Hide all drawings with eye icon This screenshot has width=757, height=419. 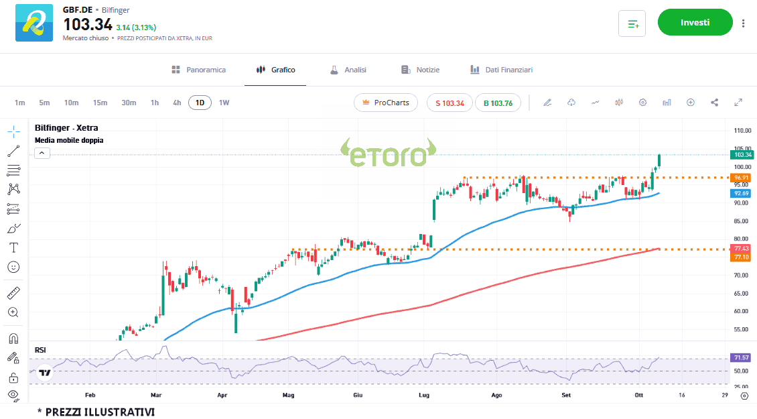tap(13, 396)
